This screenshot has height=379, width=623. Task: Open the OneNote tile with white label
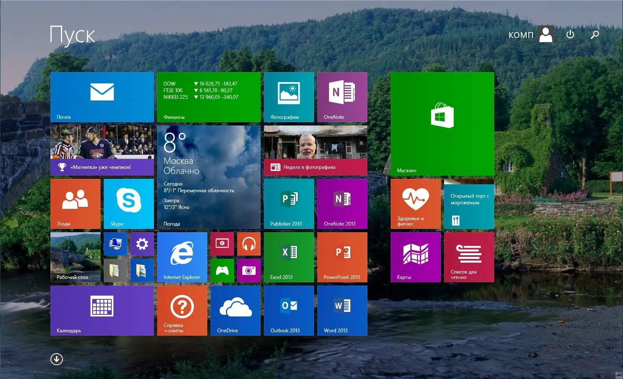tap(342, 97)
